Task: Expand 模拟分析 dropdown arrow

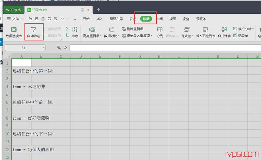Action: pos(253,29)
